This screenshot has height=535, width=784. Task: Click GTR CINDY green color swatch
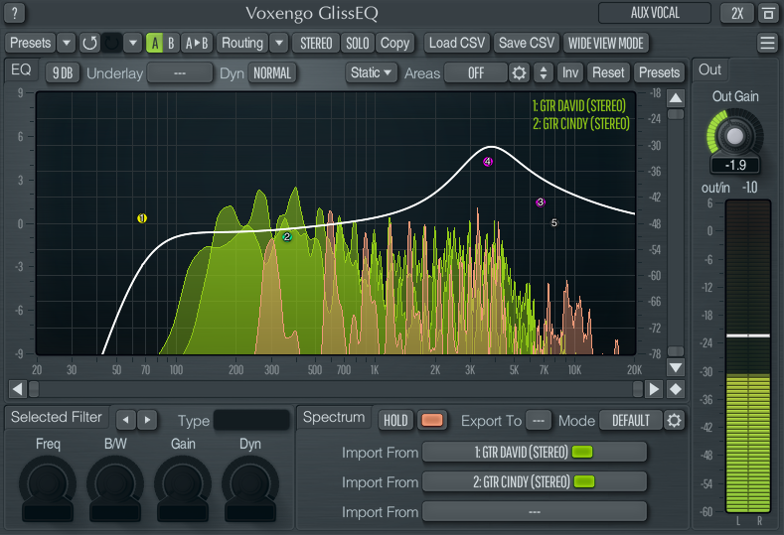(x=584, y=482)
